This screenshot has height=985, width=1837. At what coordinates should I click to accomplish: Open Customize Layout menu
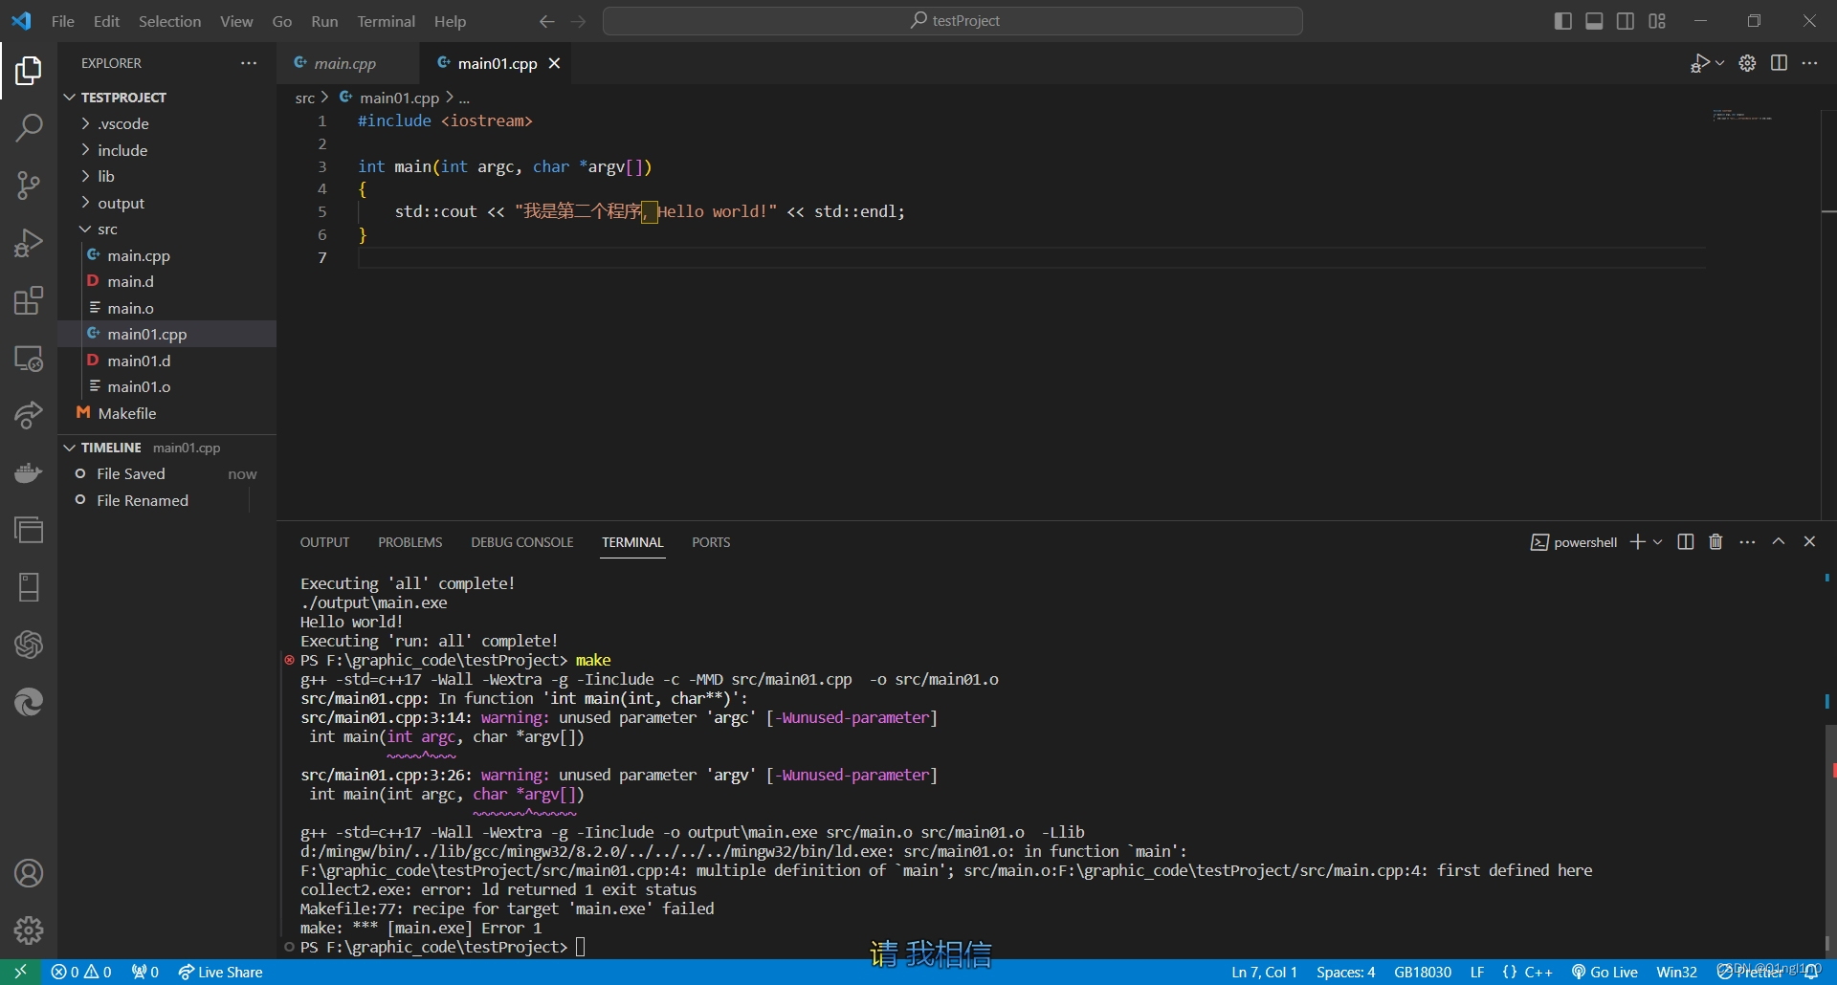(x=1657, y=21)
